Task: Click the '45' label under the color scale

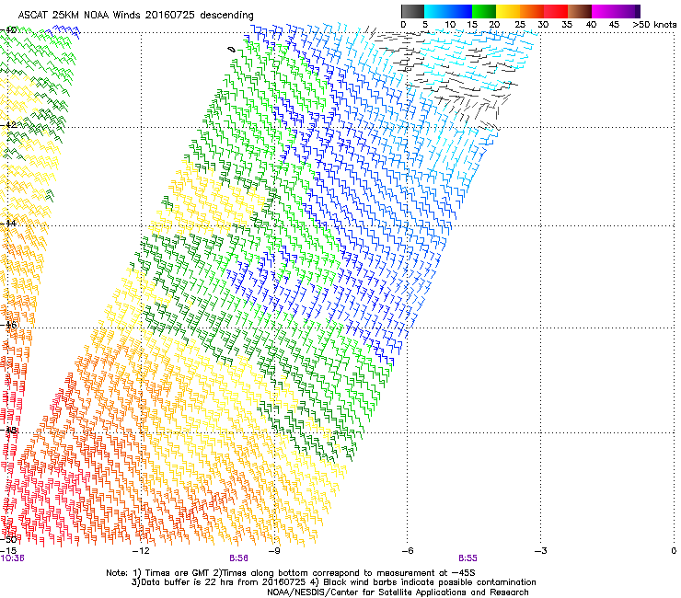Action: click(614, 24)
